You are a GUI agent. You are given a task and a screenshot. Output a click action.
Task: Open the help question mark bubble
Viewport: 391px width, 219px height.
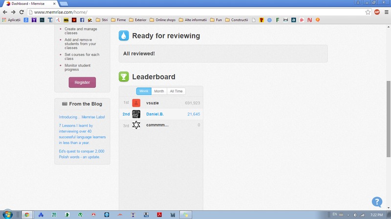[377, 201]
